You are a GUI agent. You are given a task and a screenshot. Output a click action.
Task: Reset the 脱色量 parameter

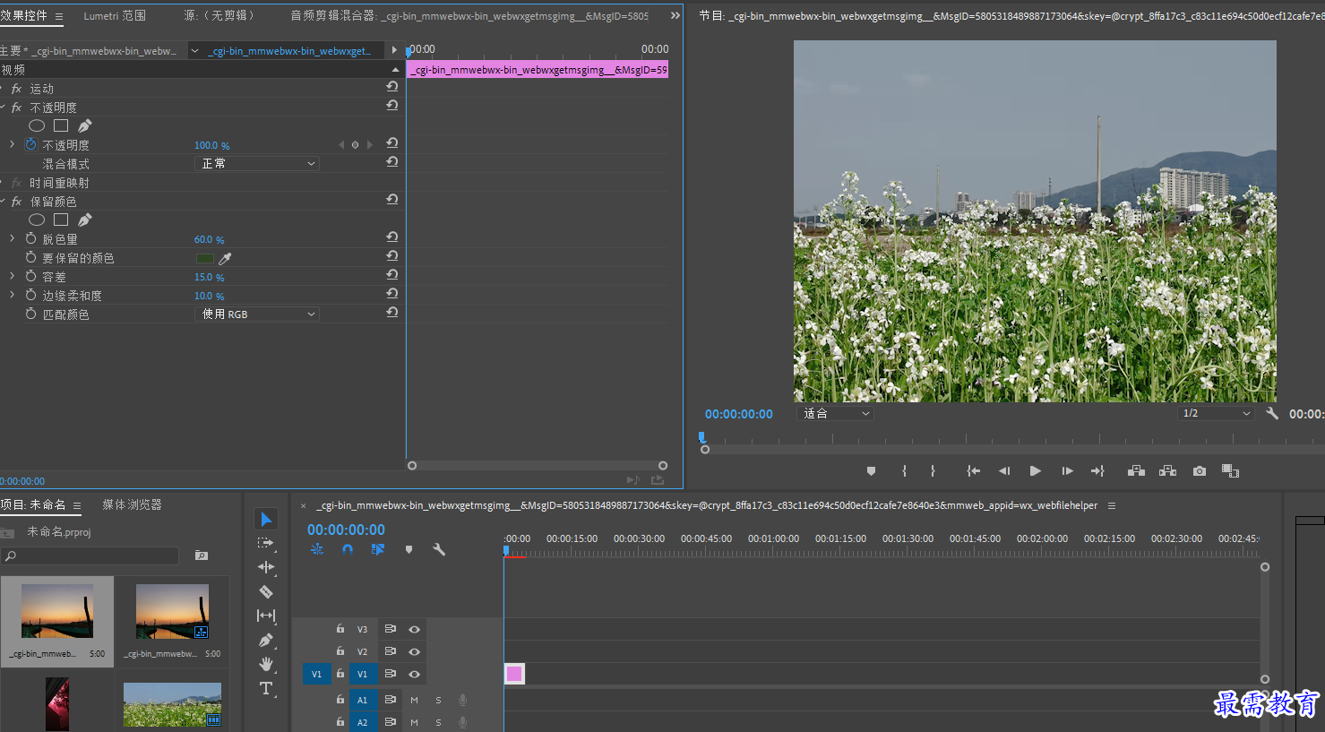pos(391,237)
